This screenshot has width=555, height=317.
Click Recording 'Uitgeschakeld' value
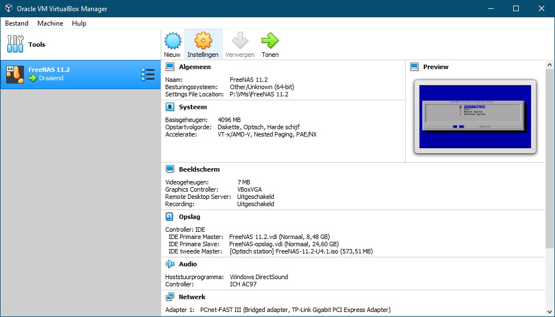point(255,204)
